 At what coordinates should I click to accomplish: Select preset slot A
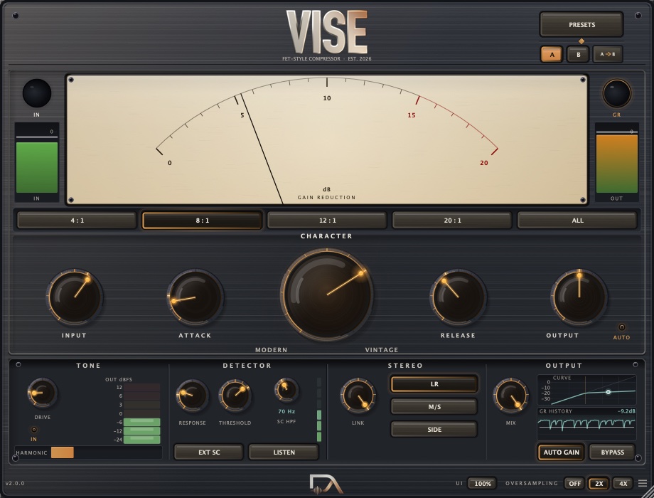point(552,54)
